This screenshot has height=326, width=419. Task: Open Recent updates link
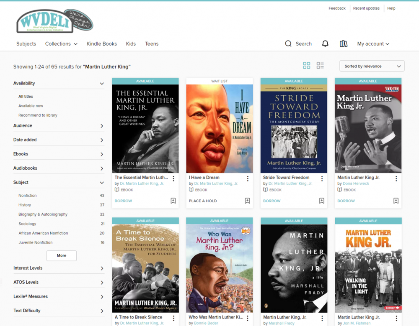[x=366, y=8]
